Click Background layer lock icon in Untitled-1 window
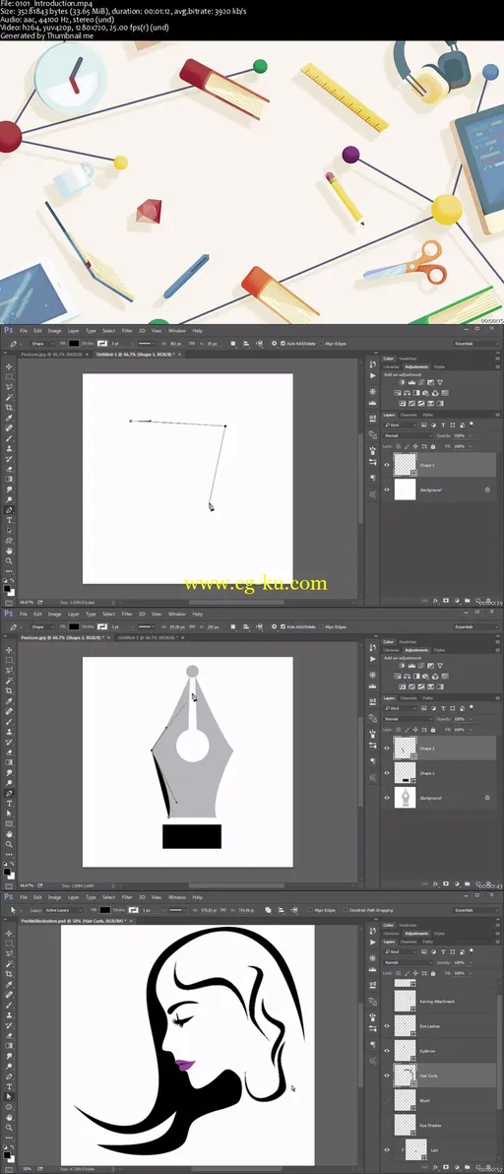Screen dimensions: 504x1174 tap(487, 489)
